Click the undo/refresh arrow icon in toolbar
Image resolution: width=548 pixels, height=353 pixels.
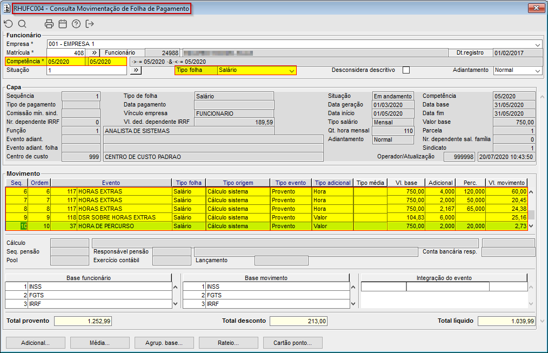8,24
